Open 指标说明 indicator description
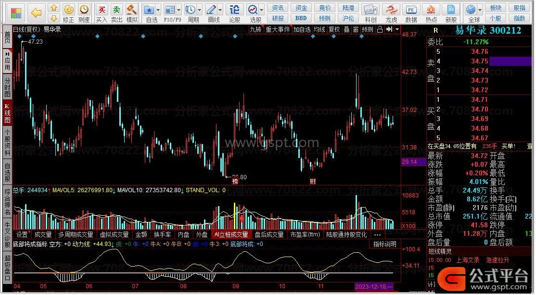This screenshot has width=536, height=295. (384, 244)
